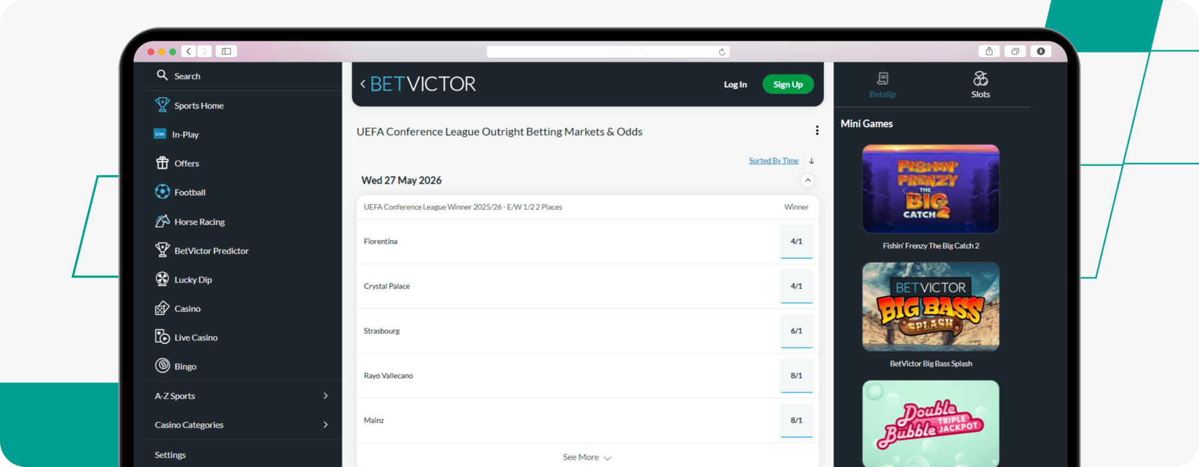Open Double Bubble Triple Jackpot thumbnail
This screenshot has height=467, width=1199.
[931, 424]
